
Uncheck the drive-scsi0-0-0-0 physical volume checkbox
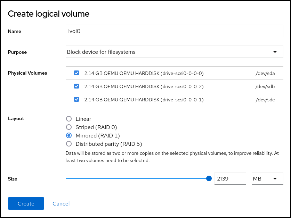click(76, 73)
